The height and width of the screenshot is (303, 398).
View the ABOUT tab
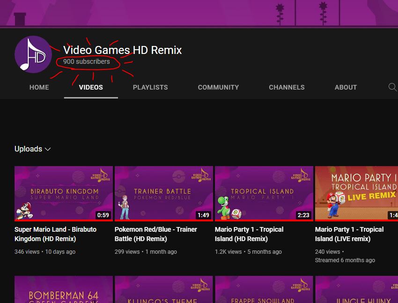(x=346, y=87)
